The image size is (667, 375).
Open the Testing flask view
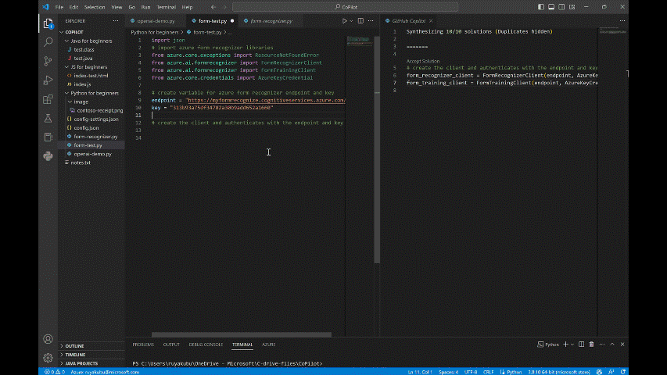coord(48,118)
